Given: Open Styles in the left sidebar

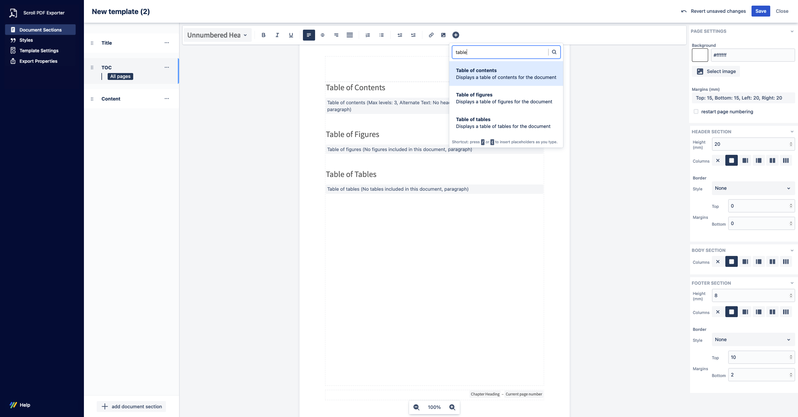Looking at the screenshot, I should tap(26, 40).
